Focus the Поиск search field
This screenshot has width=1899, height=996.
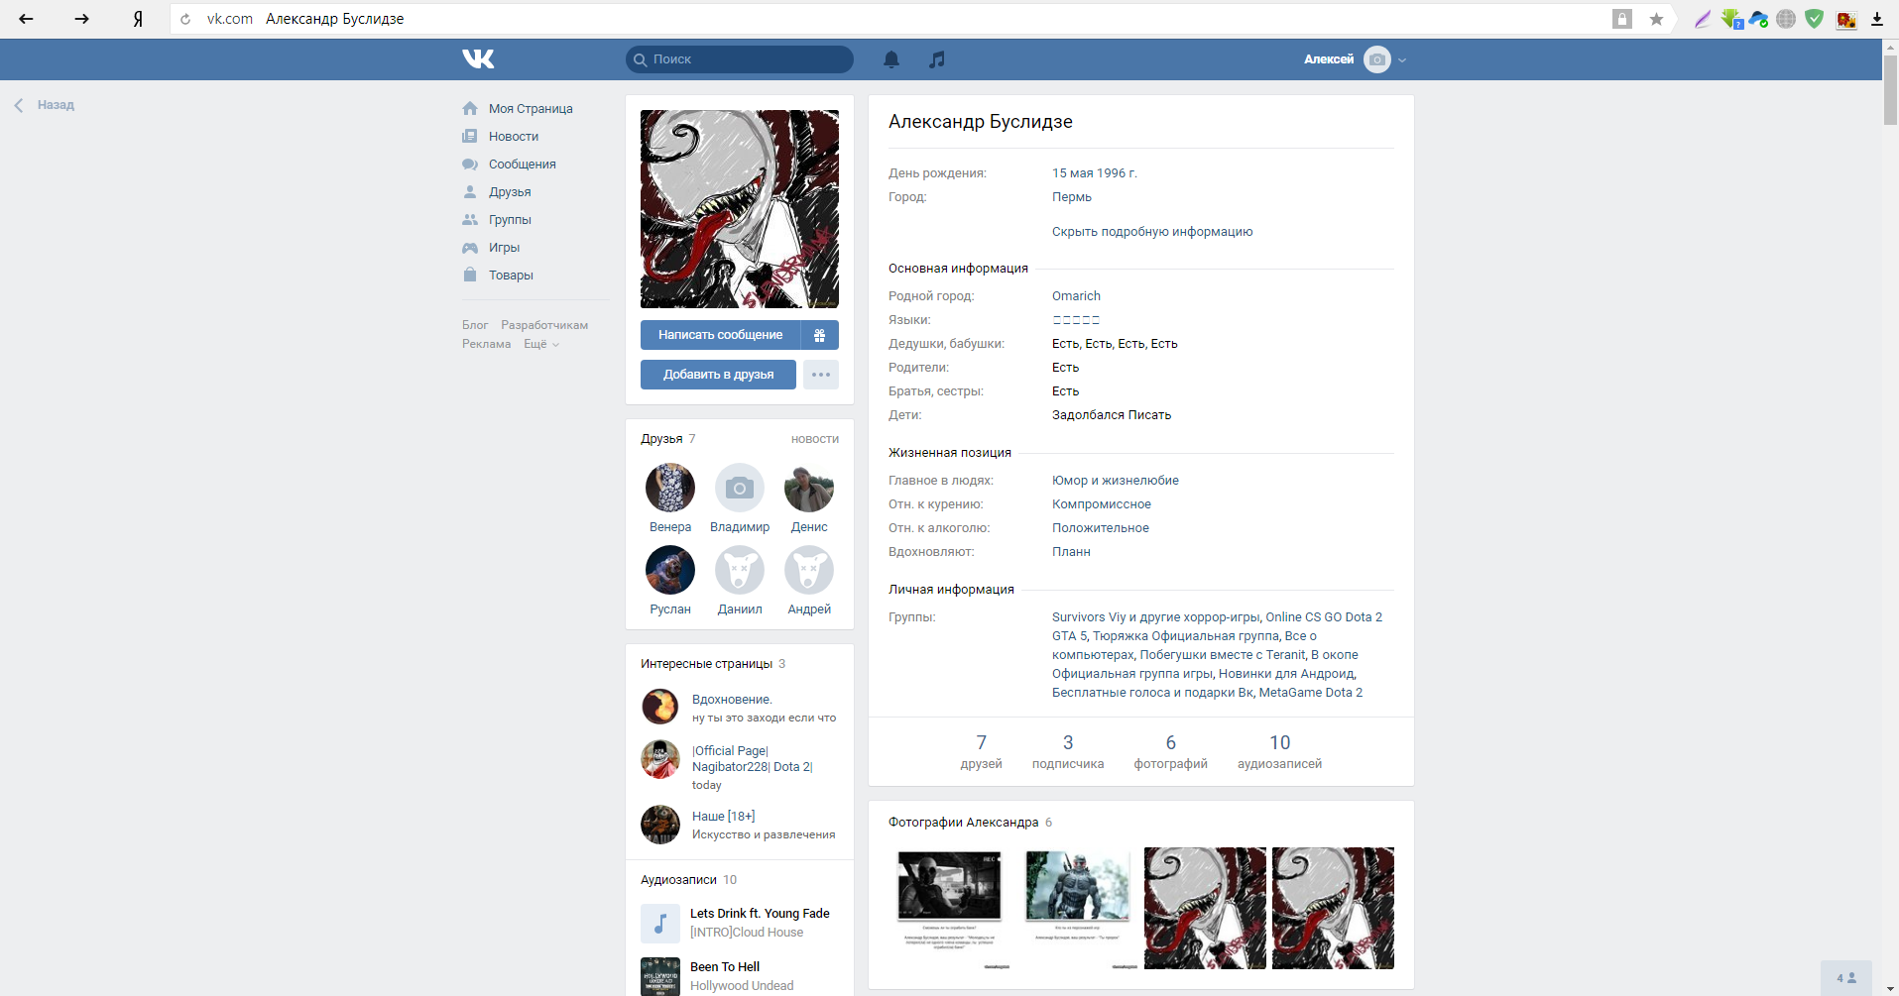(740, 59)
